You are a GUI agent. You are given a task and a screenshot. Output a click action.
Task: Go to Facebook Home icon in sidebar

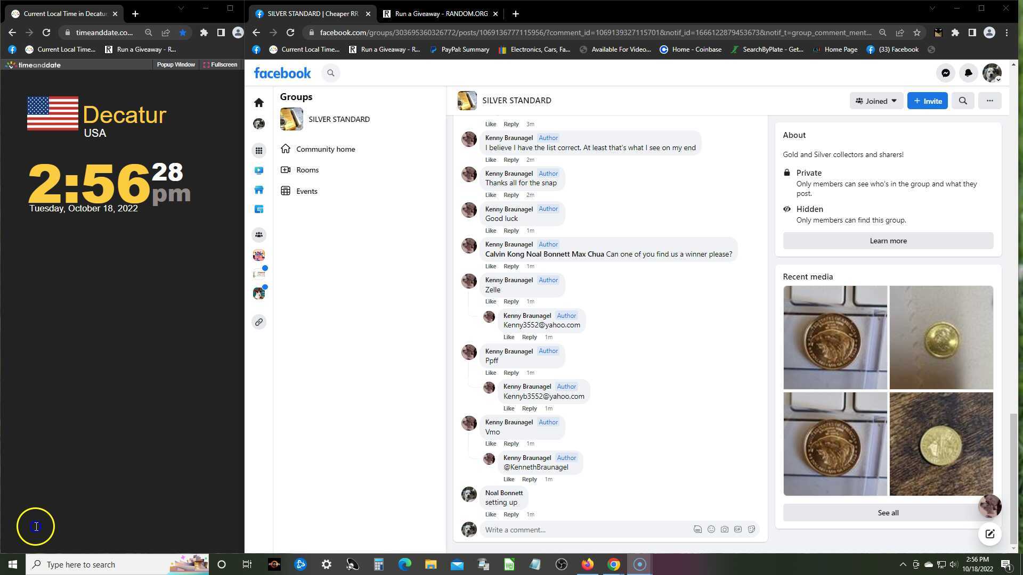click(259, 102)
